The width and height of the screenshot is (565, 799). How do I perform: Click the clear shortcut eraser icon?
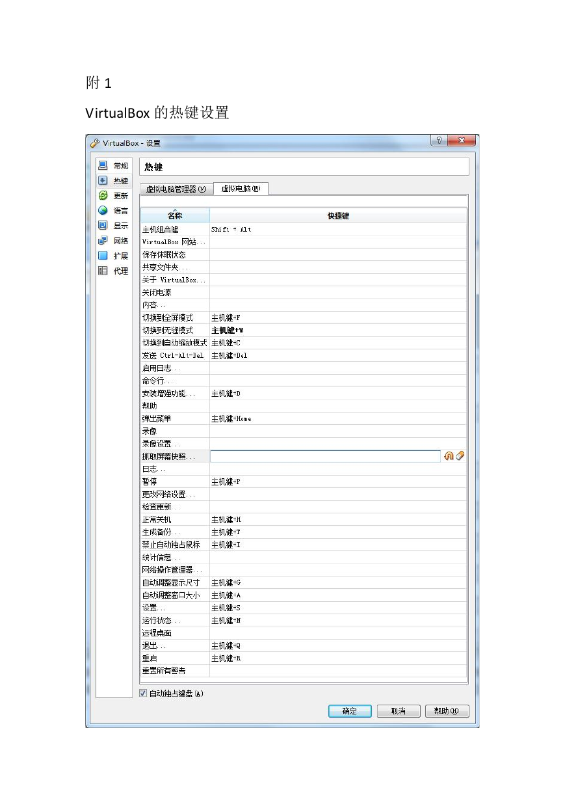(460, 456)
